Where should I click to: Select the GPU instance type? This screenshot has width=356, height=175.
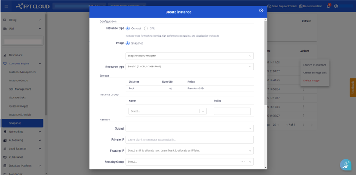coord(146,28)
